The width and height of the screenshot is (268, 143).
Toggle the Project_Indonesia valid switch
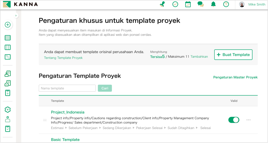coord(234,120)
